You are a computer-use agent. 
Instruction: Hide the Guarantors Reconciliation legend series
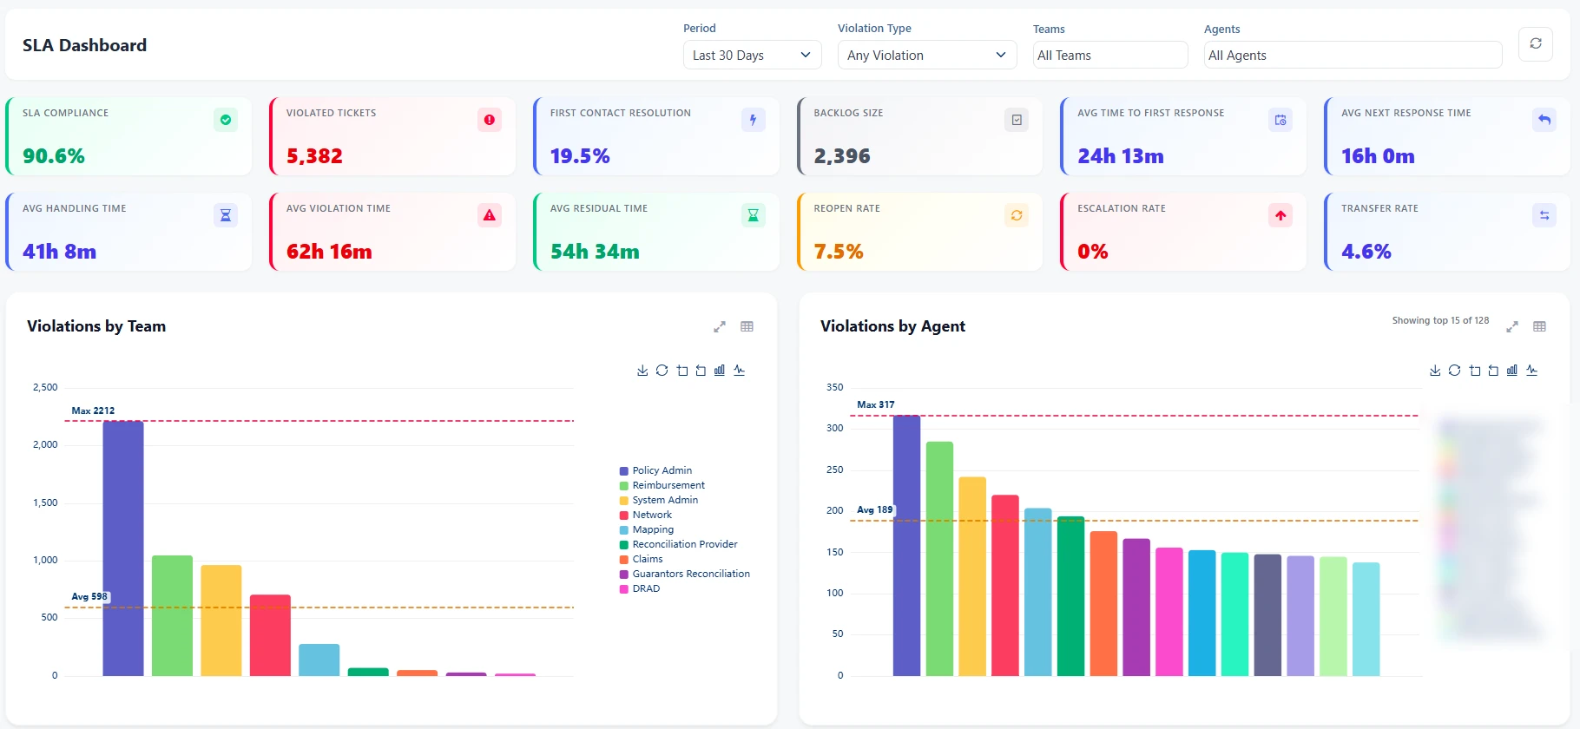(684, 574)
